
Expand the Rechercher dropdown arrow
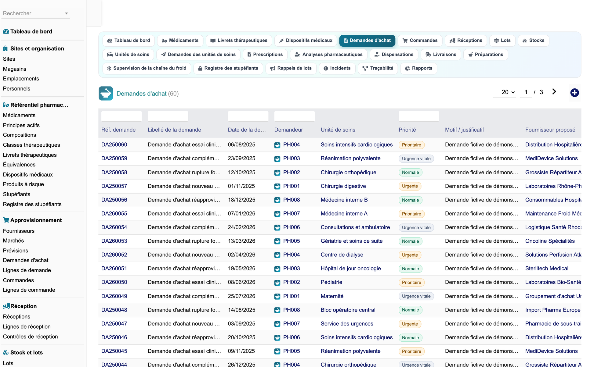pos(66,13)
